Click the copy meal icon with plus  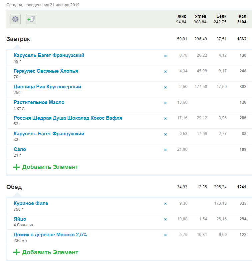point(31,19)
